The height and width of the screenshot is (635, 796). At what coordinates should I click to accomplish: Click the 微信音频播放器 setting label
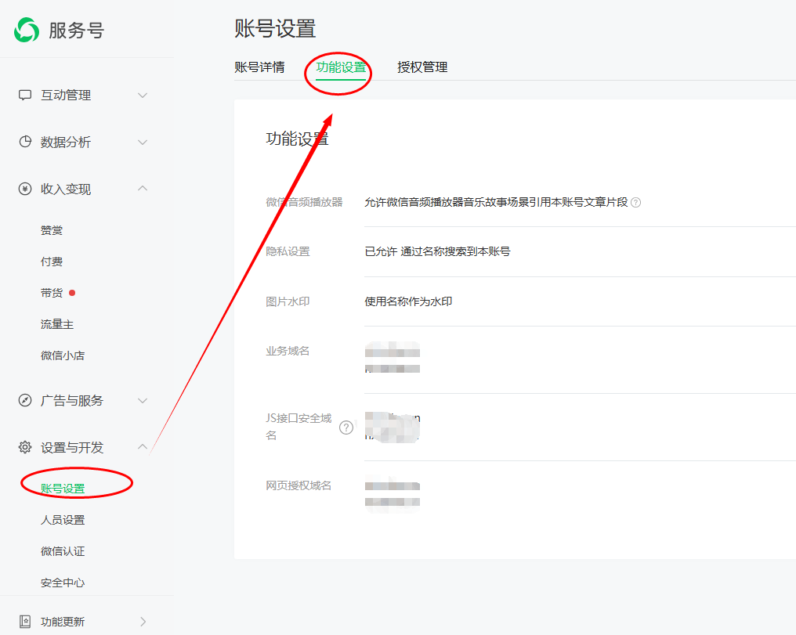304,202
